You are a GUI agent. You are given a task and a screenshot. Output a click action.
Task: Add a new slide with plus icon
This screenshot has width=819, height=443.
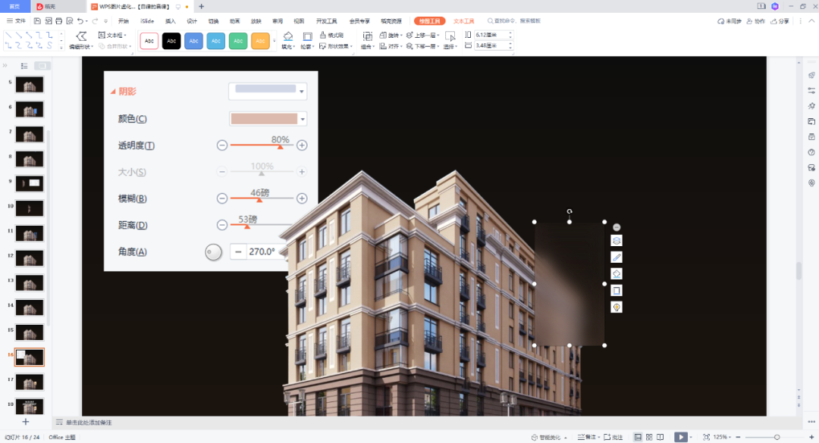coord(25,422)
